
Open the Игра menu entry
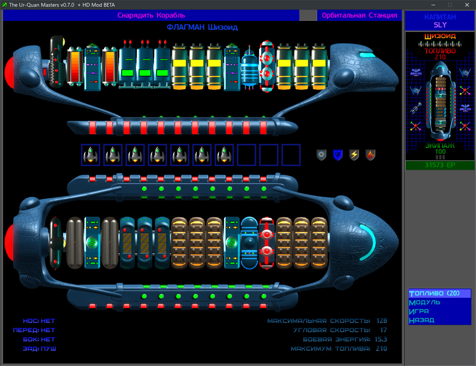pos(419,311)
